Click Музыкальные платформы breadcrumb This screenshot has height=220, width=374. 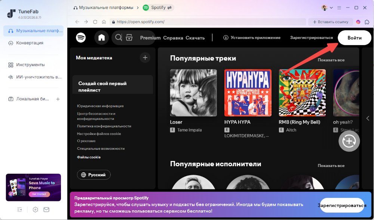(x=106, y=7)
